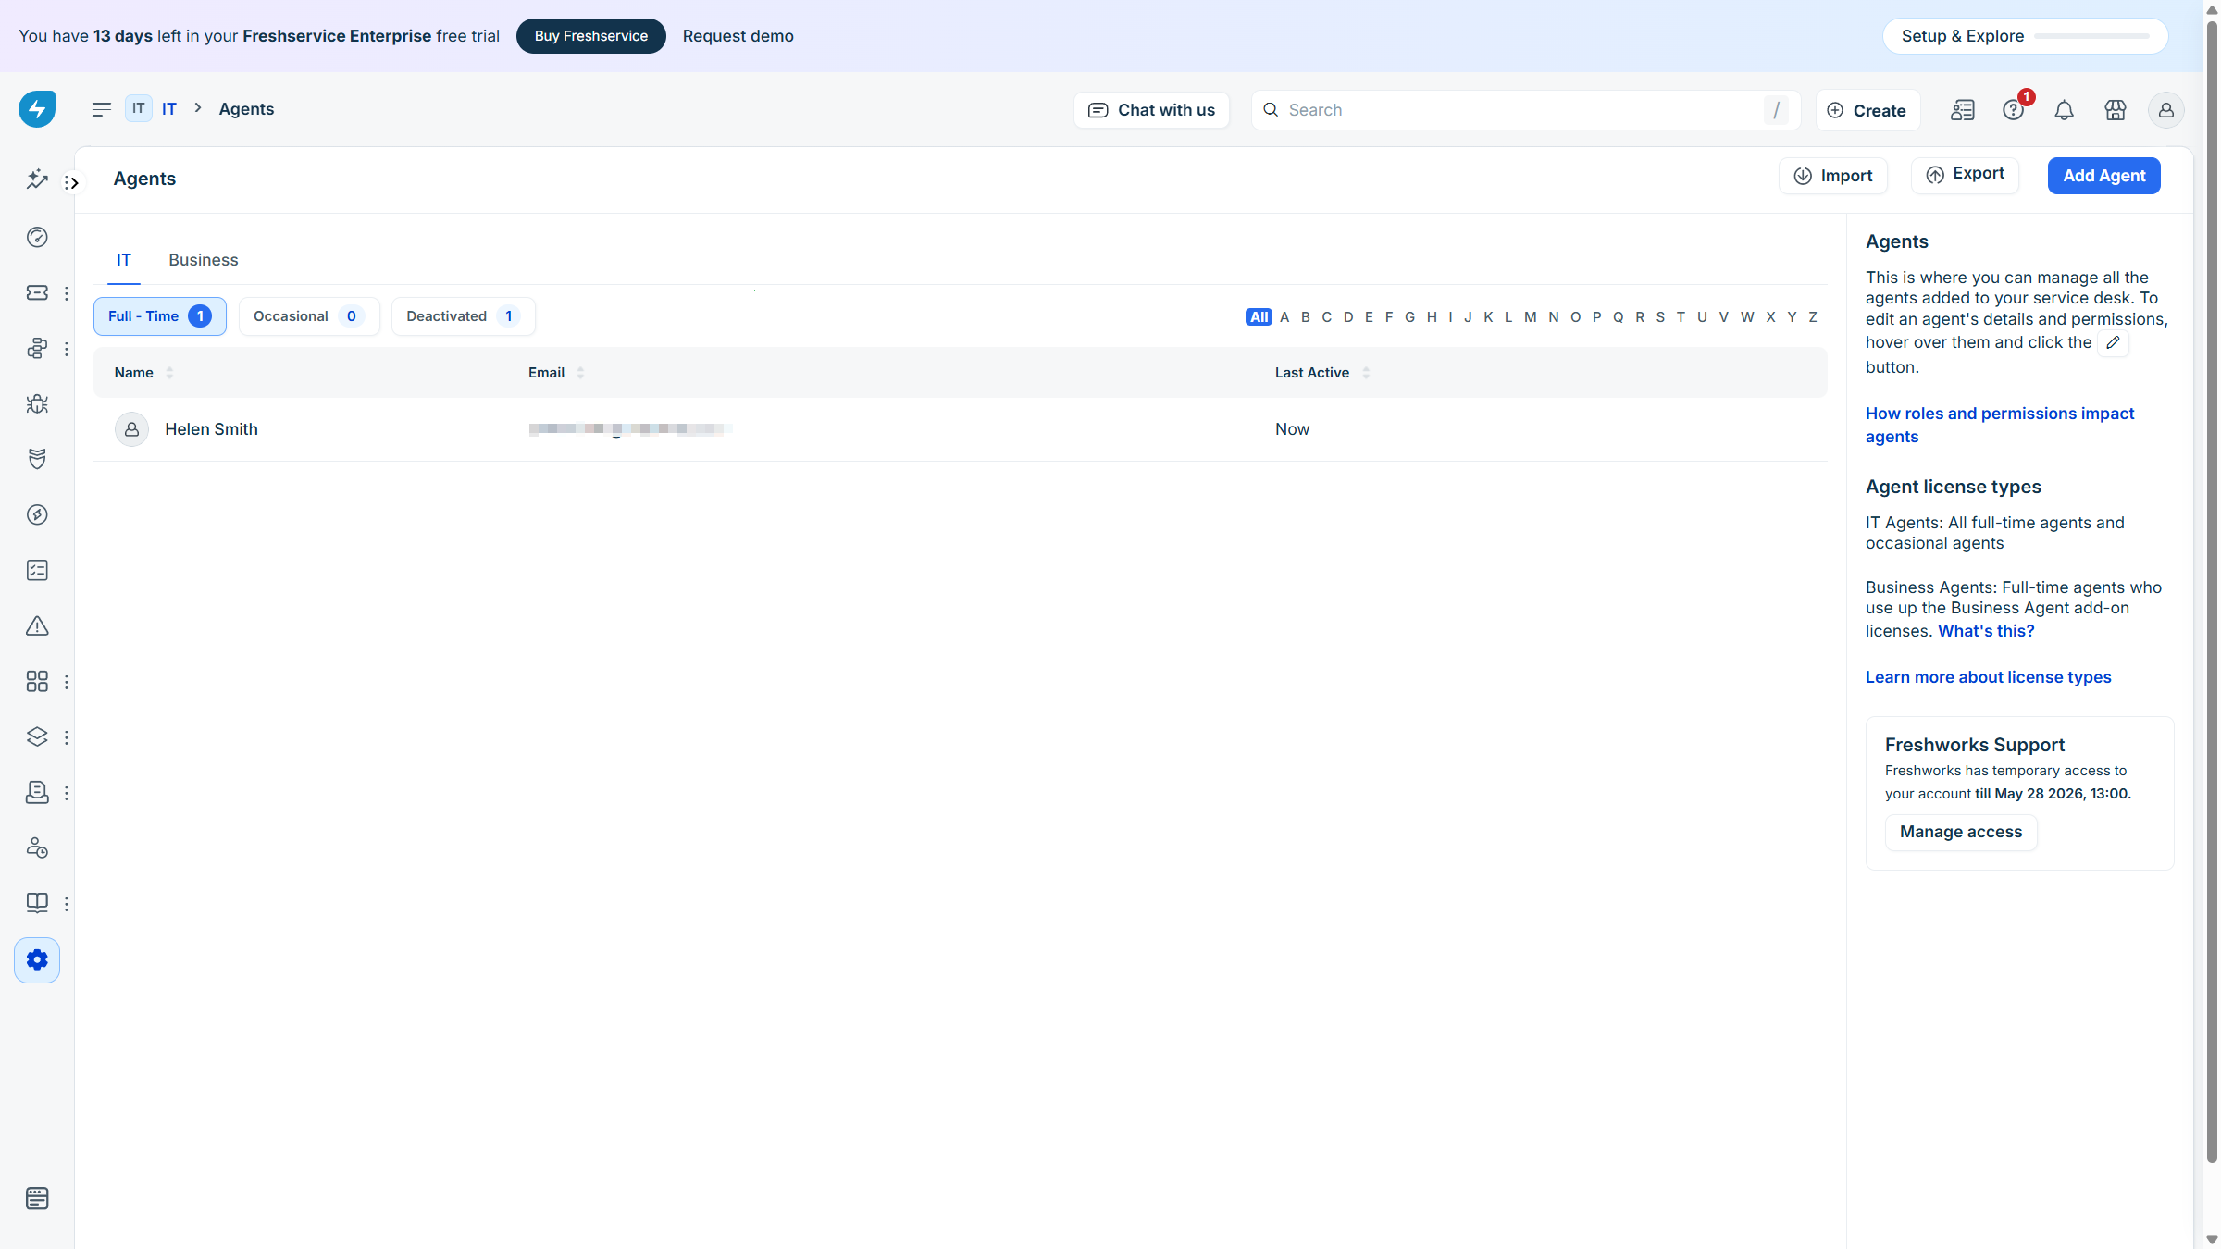Open Learn more about license types link
Viewport: 2221px width, 1249px height.
point(1989,677)
